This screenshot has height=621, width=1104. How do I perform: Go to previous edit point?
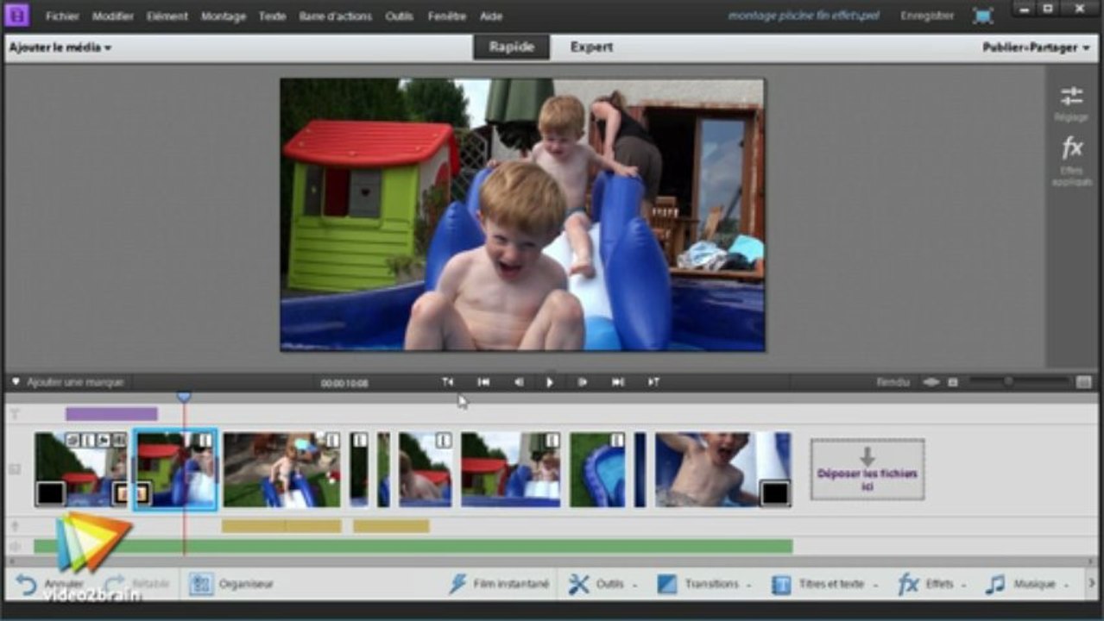pyautogui.click(x=447, y=382)
